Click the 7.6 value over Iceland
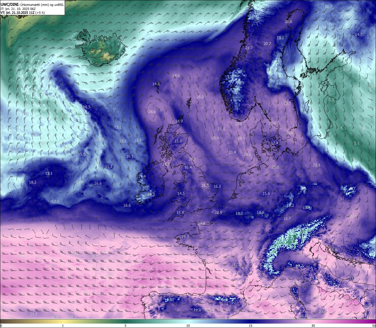The height and width of the screenshot is (328, 376). [104, 39]
